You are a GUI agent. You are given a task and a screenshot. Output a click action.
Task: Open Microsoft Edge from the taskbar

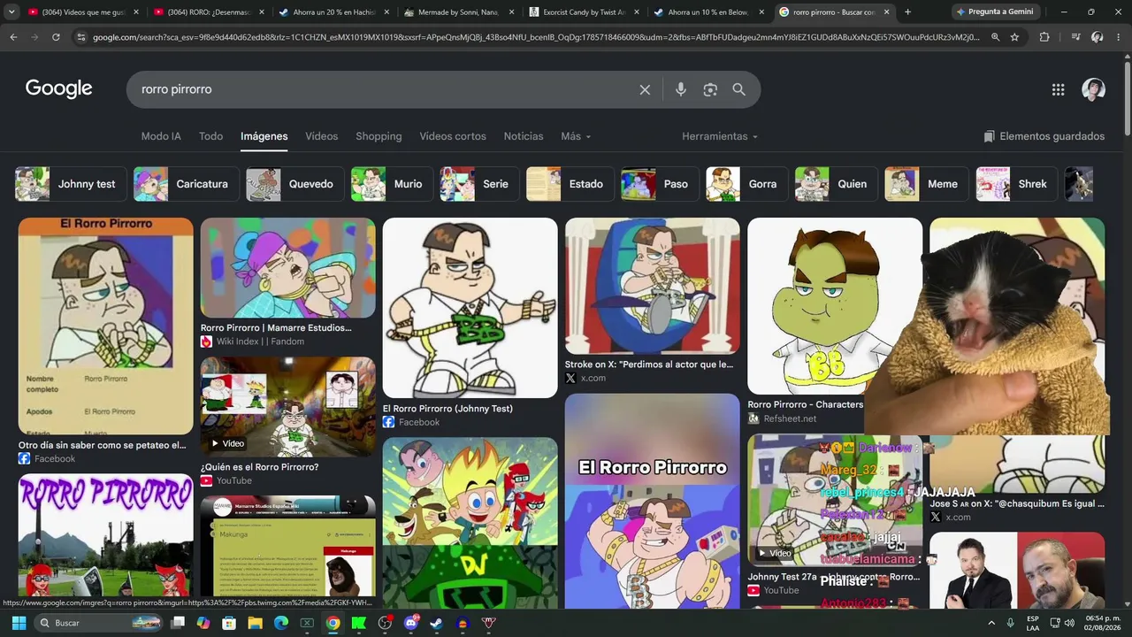coord(281,623)
